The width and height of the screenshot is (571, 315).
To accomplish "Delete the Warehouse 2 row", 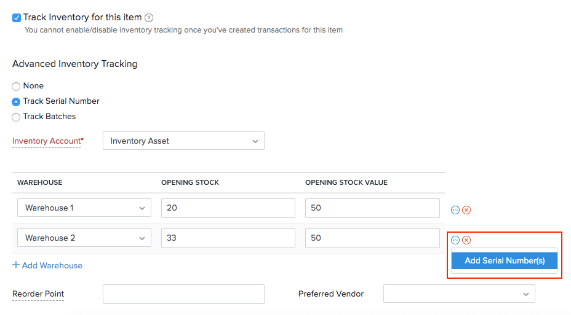I will (466, 240).
